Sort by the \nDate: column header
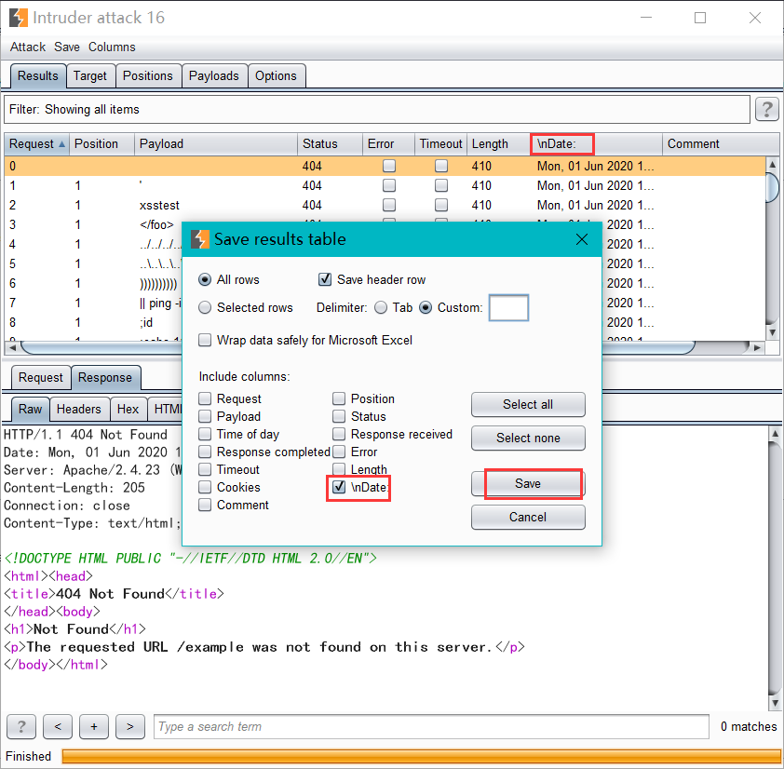The width and height of the screenshot is (784, 769). [x=596, y=144]
